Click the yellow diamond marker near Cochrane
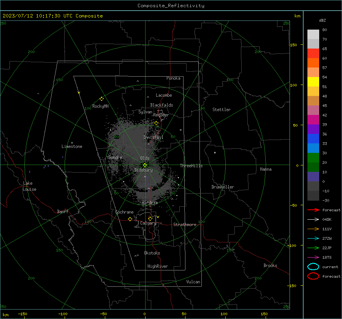The height and width of the screenshot is (319, 342). [x=130, y=219]
